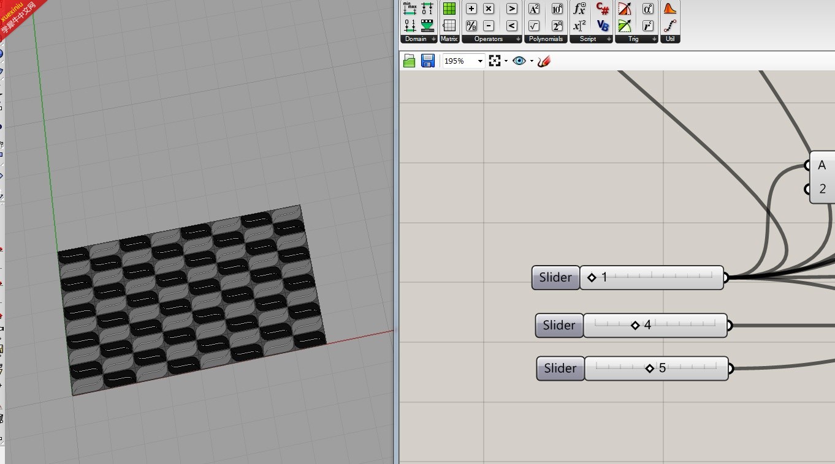Save the document with floppy disk icon
Image resolution: width=835 pixels, height=464 pixels.
pos(428,61)
